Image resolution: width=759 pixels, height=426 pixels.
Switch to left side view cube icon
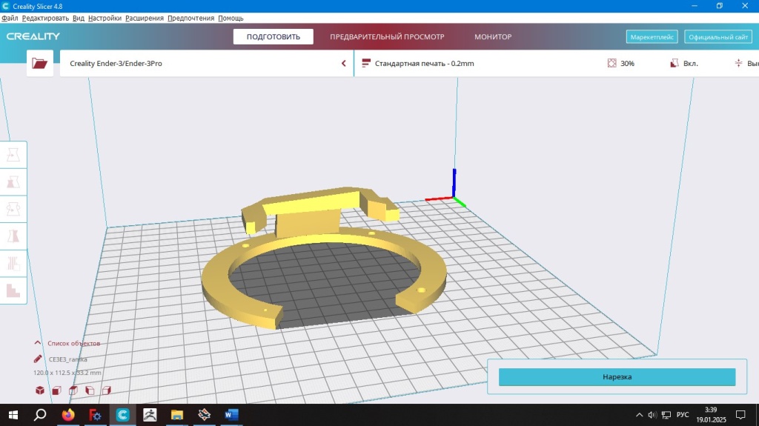coord(90,390)
